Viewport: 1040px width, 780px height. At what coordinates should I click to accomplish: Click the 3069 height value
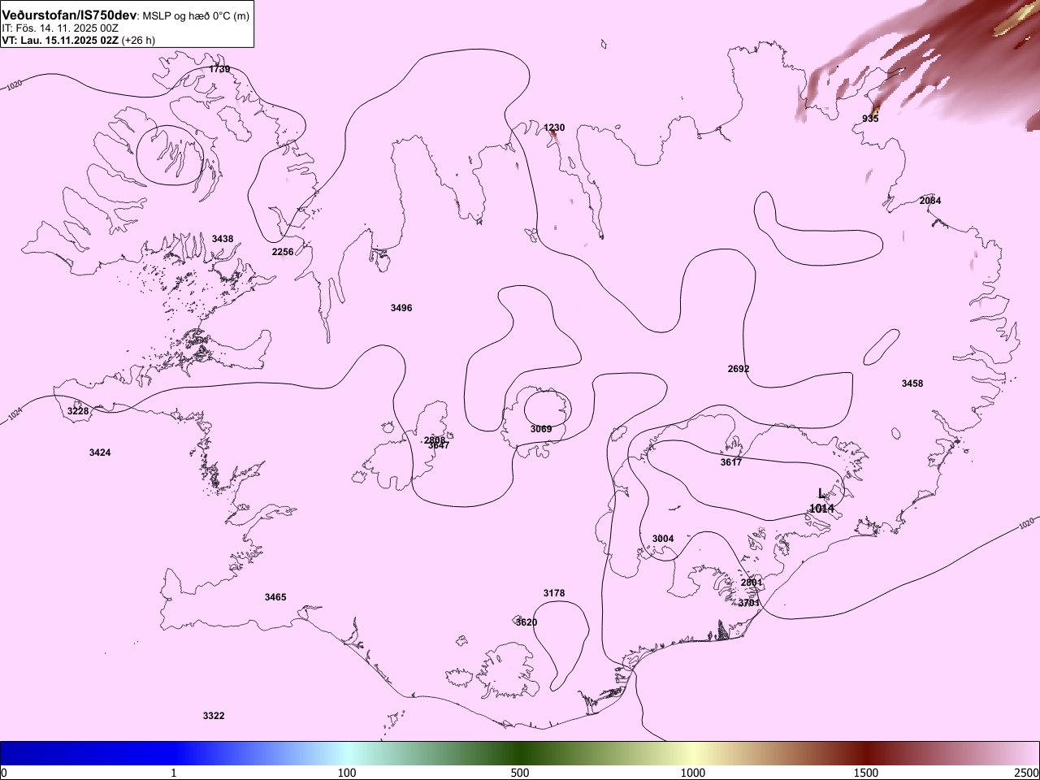pyautogui.click(x=541, y=430)
